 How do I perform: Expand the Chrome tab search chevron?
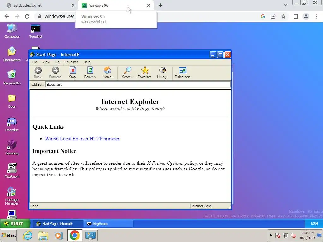point(285,5)
